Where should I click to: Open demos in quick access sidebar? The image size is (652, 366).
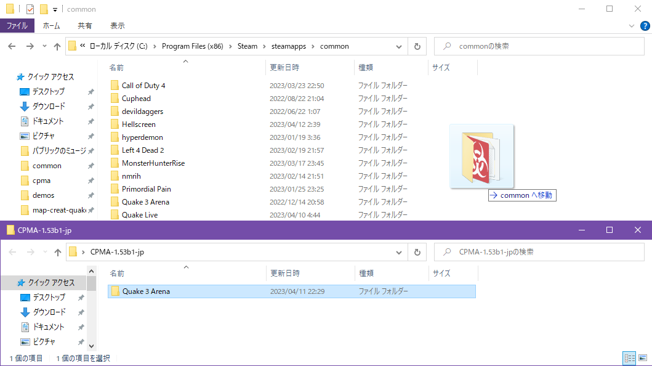tap(43, 195)
